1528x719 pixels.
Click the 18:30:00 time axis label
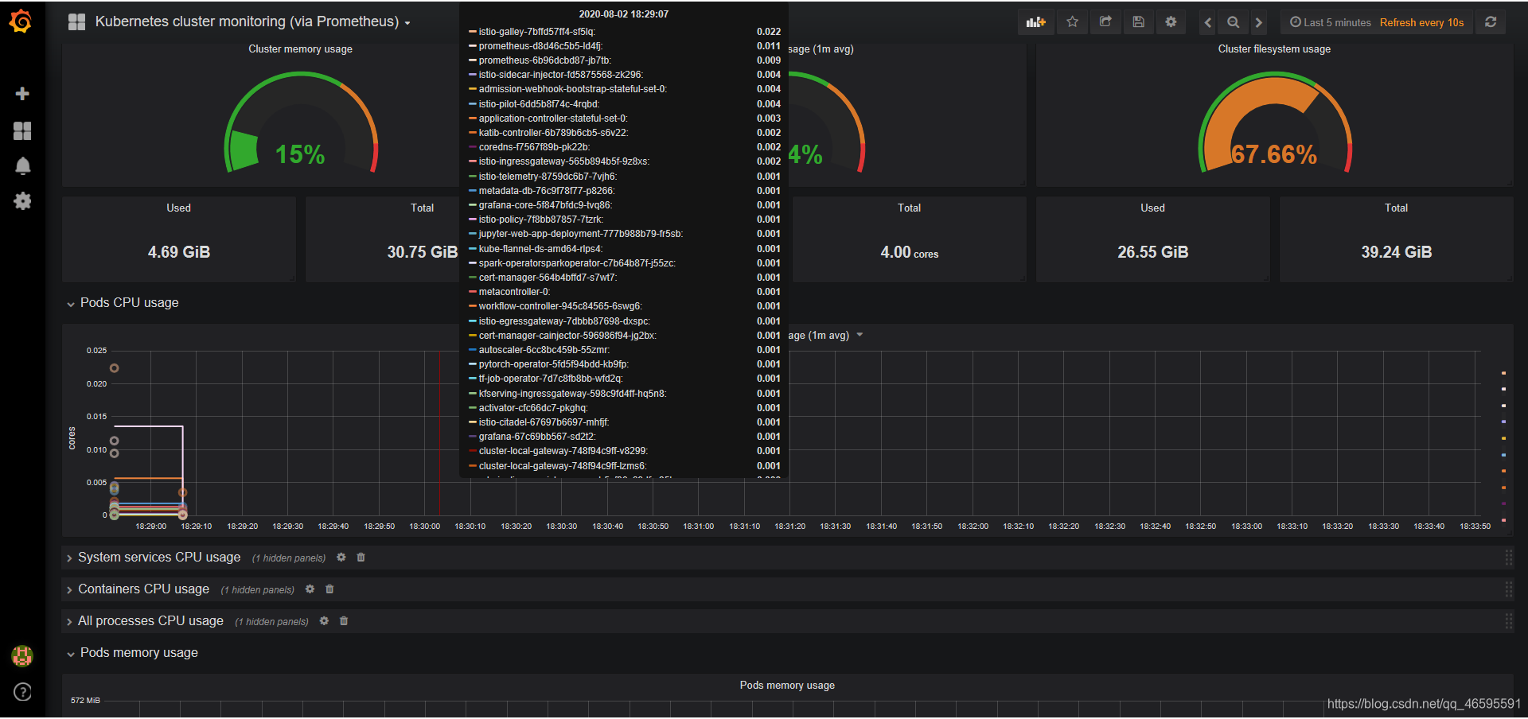point(424,527)
